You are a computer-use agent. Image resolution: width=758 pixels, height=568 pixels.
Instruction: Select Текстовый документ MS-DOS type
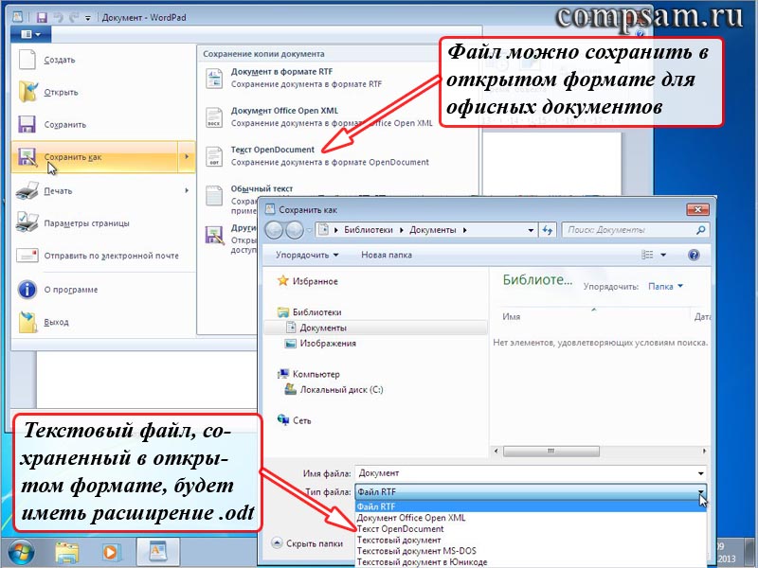[x=531, y=551]
